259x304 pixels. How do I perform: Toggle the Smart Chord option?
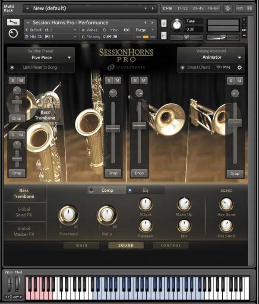coord(183,67)
